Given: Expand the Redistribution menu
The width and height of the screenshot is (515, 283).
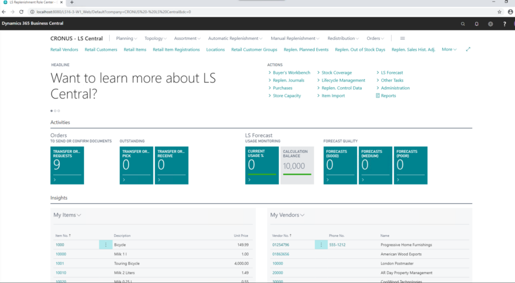Looking at the screenshot, I should [x=343, y=38].
